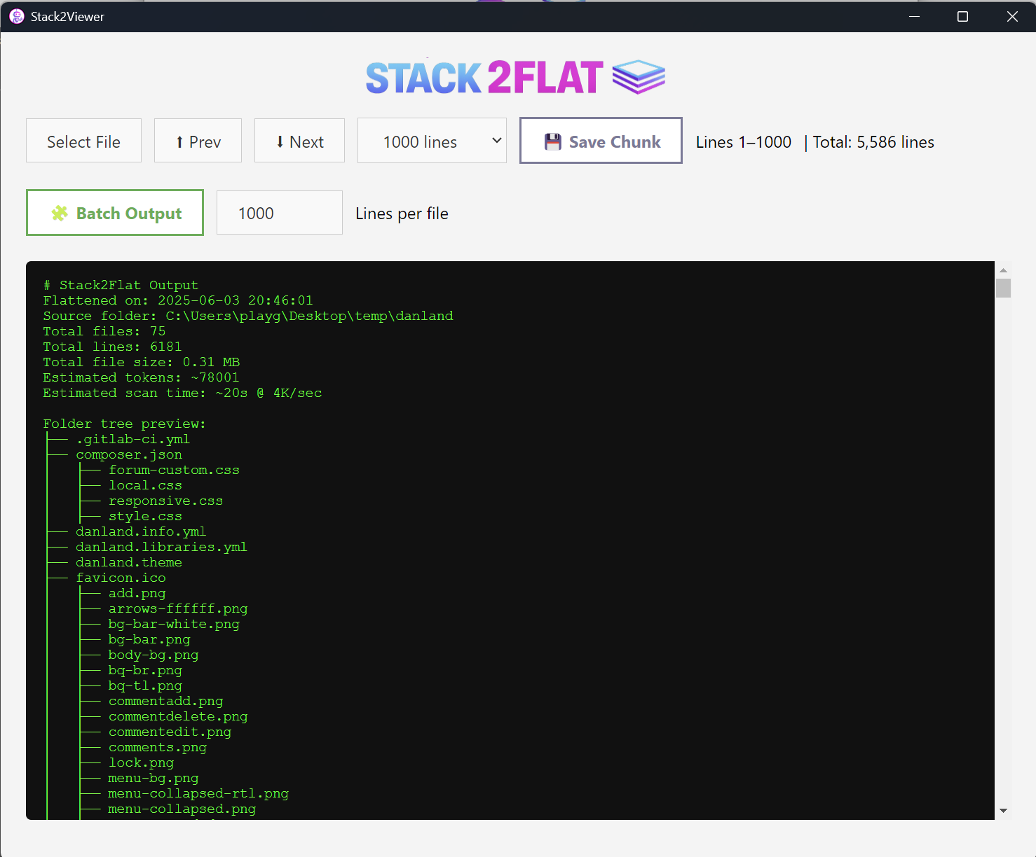Advance to the next chunk with Next
Screen dimensions: 1036x857
[299, 141]
